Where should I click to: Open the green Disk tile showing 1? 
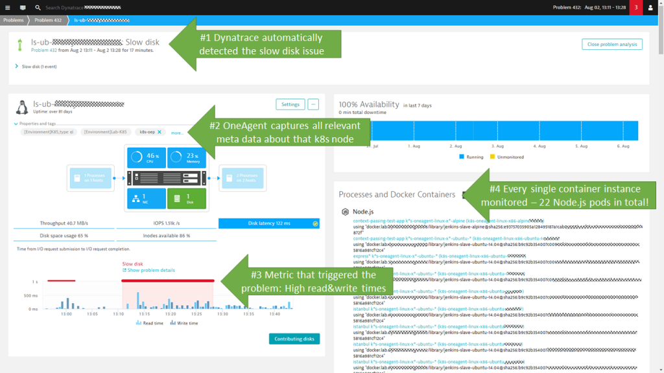[187, 198]
